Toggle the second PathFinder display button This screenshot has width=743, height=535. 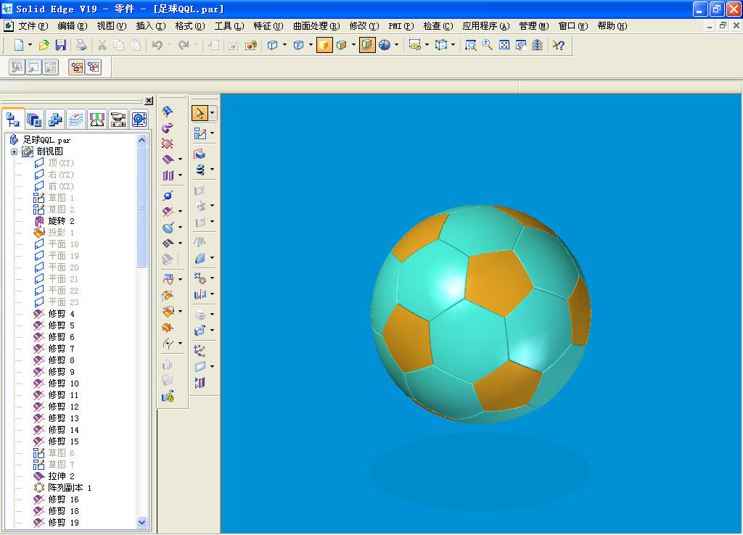pyautogui.click(x=94, y=67)
